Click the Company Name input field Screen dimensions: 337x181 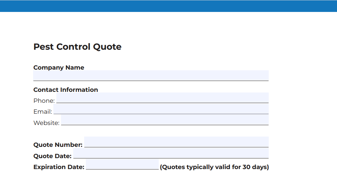[151, 76]
